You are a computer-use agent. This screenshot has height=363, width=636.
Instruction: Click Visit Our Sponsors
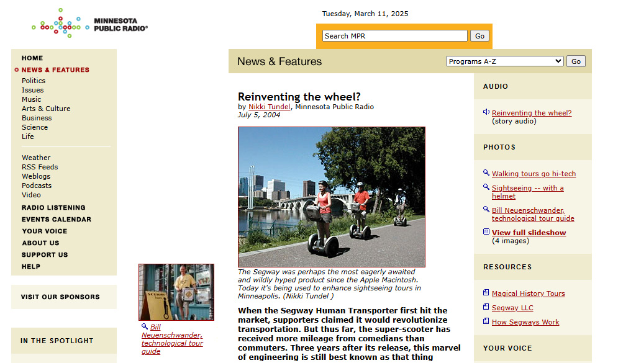[x=60, y=297]
